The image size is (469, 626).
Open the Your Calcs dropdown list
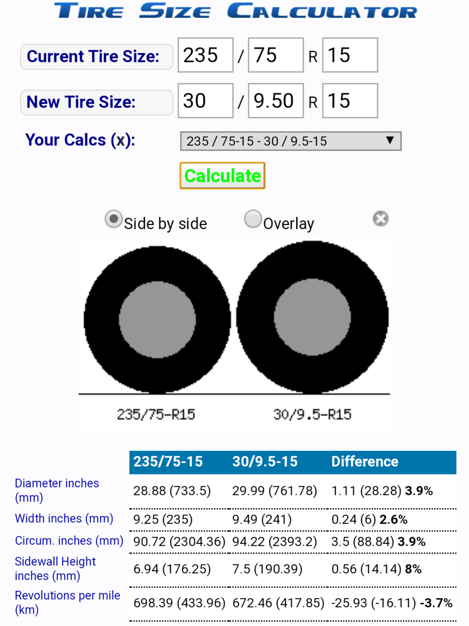click(x=291, y=141)
